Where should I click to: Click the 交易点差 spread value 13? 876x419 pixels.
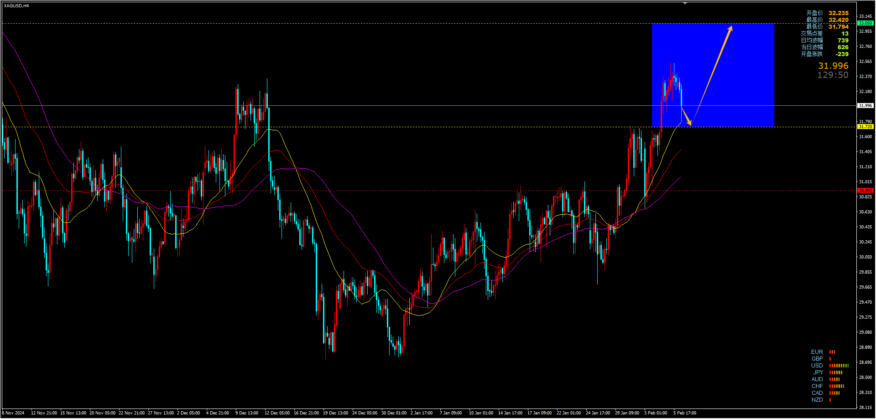845,34
